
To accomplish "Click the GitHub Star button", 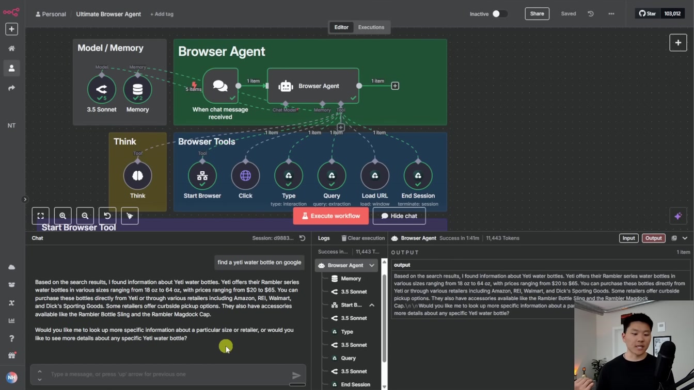I will pos(648,14).
